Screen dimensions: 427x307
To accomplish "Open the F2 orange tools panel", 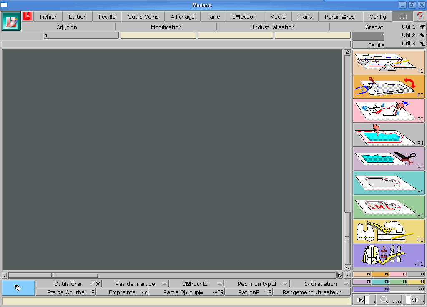I will (389, 87).
